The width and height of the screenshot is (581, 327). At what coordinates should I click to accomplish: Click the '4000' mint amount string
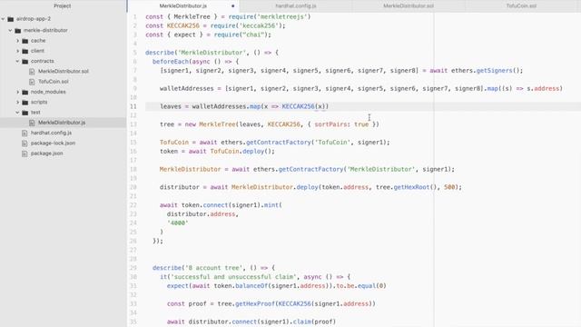point(178,223)
